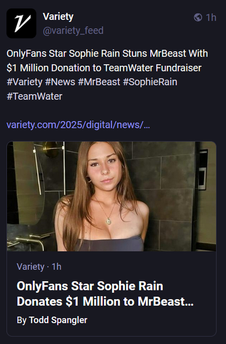Select the #Variety hashtag
The width and height of the screenshot is (226, 344).
point(24,82)
